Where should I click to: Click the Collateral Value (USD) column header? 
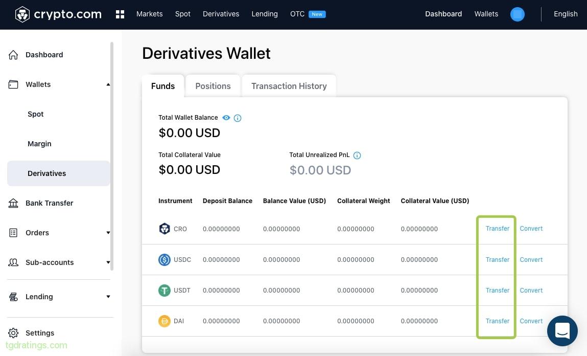[x=435, y=201]
